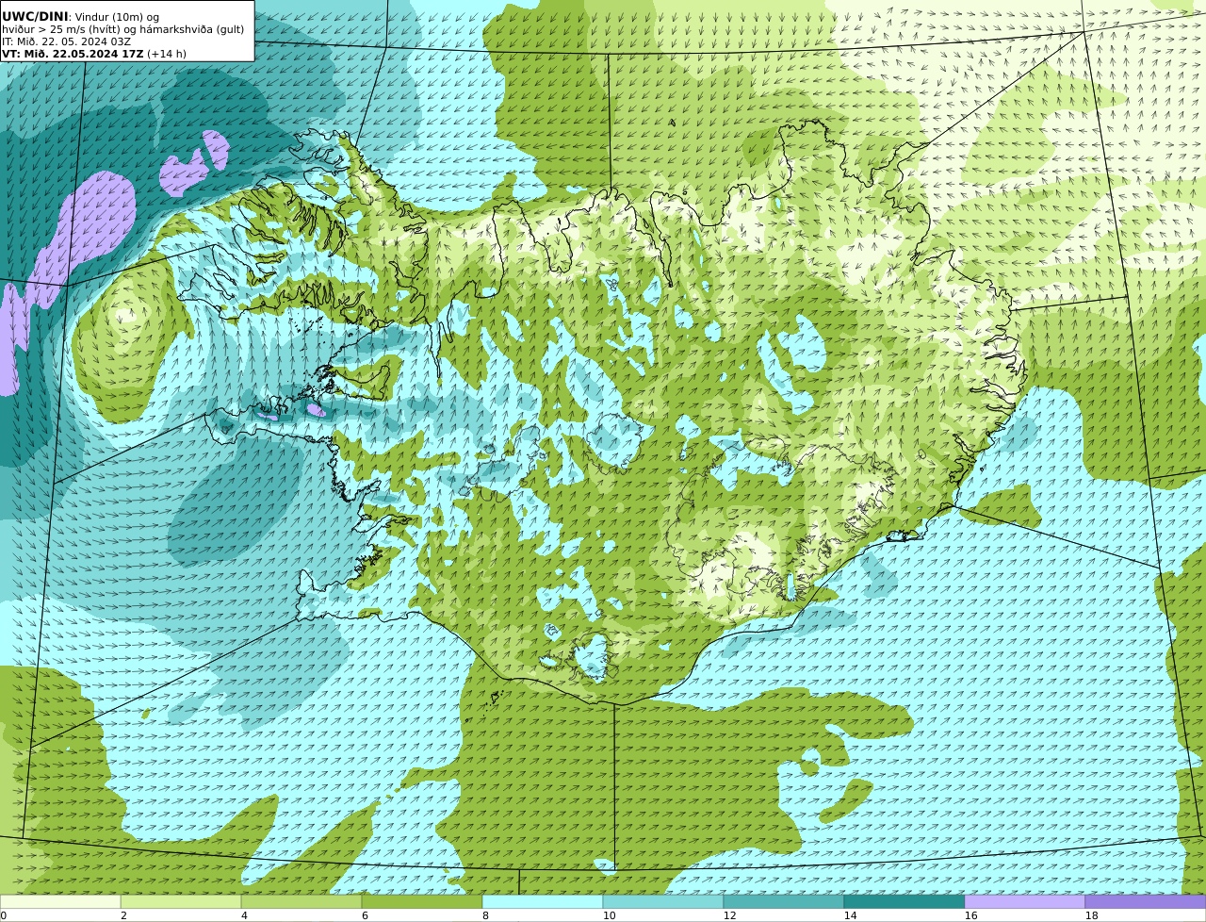Click the 12–14 m/s teal legend swatch
This screenshot has height=922, width=1206.
pyautogui.click(x=784, y=901)
